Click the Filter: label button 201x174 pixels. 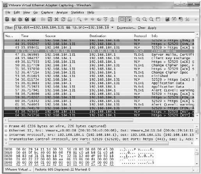tap(9, 28)
